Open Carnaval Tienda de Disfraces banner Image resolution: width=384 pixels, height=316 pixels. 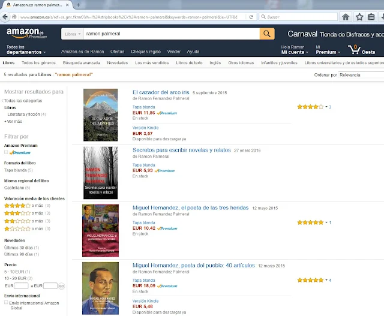point(335,34)
